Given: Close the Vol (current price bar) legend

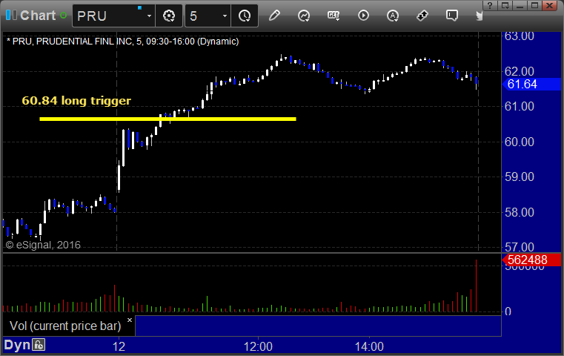Looking at the screenshot, I should pyautogui.click(x=130, y=320).
